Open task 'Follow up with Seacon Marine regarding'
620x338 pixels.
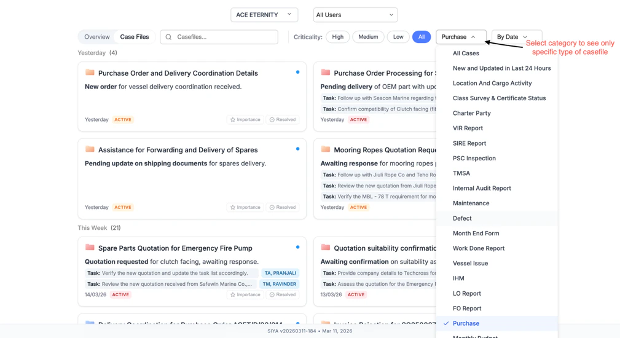(x=379, y=98)
